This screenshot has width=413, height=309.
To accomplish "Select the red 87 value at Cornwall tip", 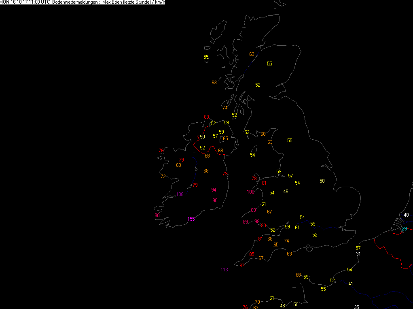I will [242, 266].
